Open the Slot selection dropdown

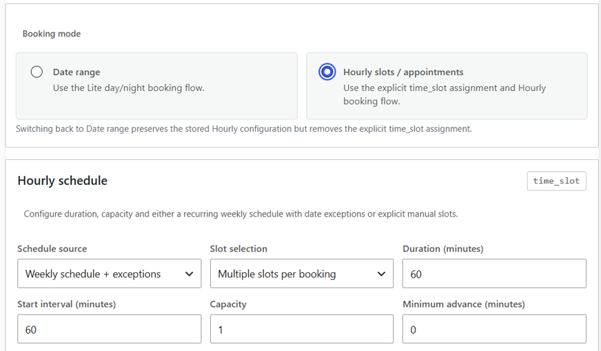(302, 274)
